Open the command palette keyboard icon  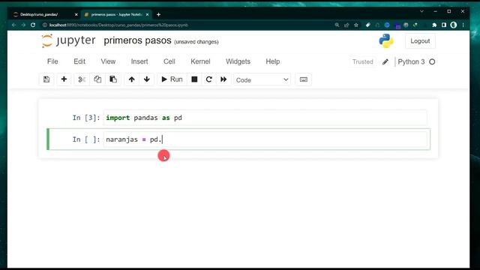pyautogui.click(x=304, y=79)
